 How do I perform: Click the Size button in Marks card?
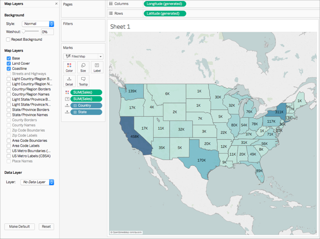[x=83, y=67]
